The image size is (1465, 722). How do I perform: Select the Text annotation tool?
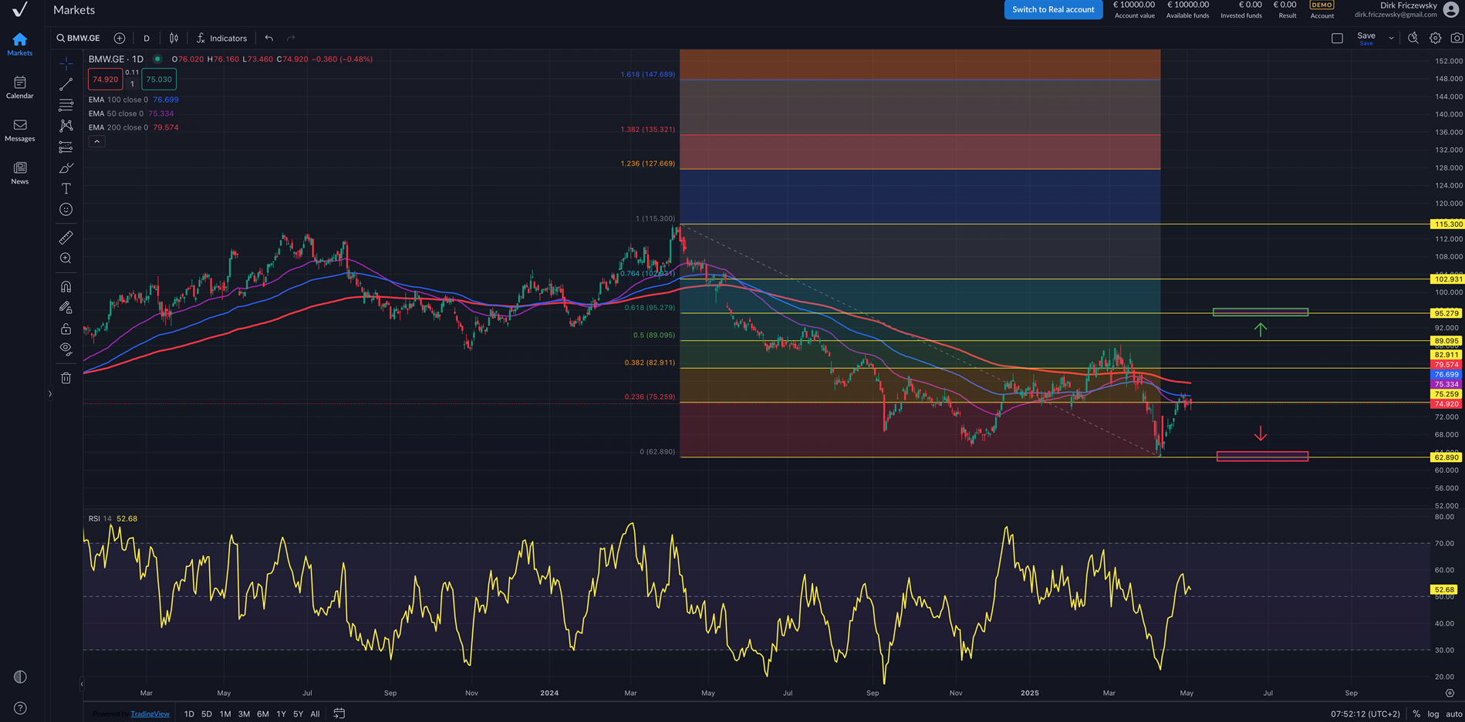[66, 189]
